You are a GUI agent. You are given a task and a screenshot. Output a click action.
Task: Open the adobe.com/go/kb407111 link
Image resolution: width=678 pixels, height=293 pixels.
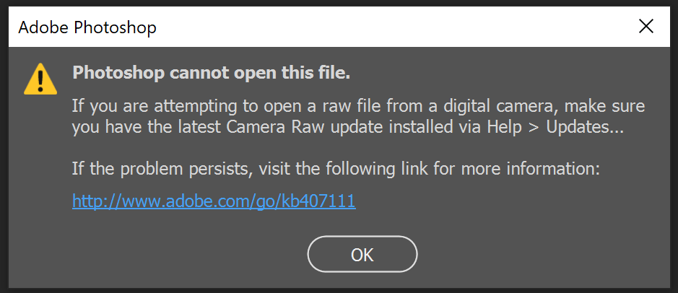214,201
